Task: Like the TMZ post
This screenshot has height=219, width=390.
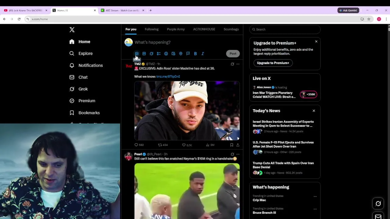Action: pyautogui.click(x=187, y=145)
